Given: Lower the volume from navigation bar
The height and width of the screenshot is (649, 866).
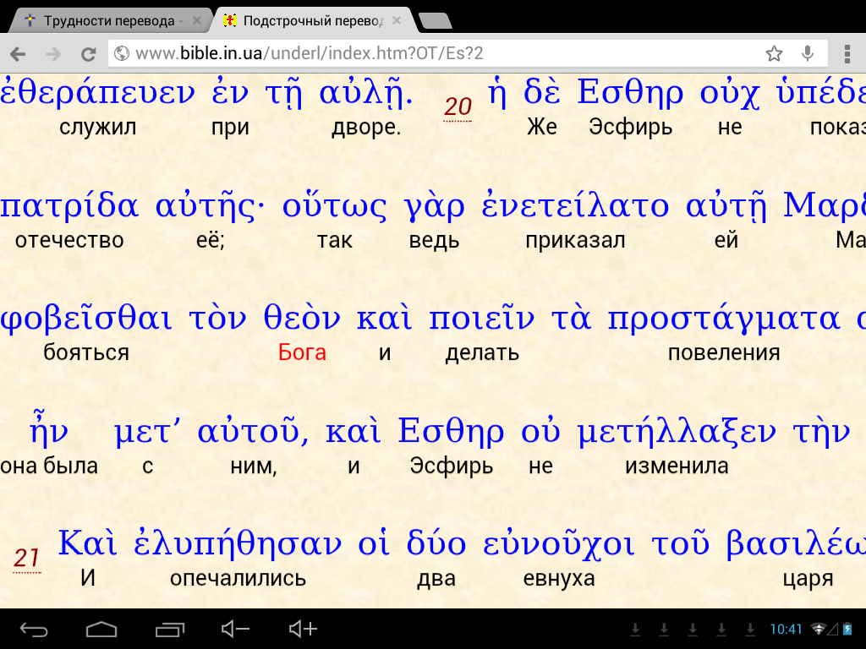Looking at the screenshot, I should (234, 629).
